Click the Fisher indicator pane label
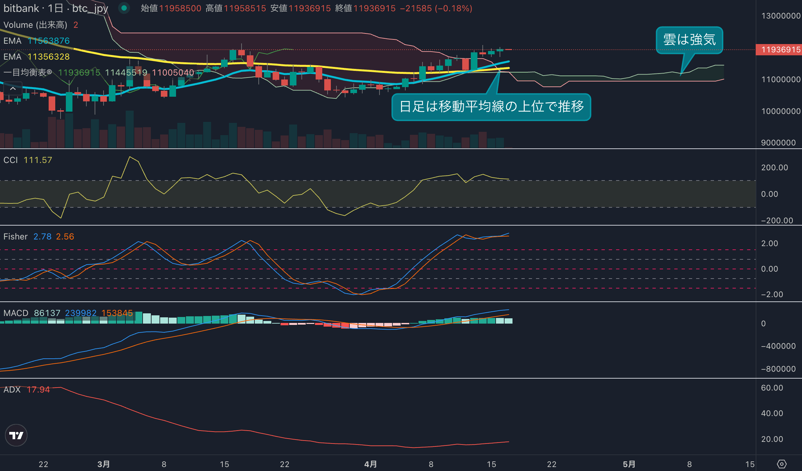802x471 pixels. (16, 236)
